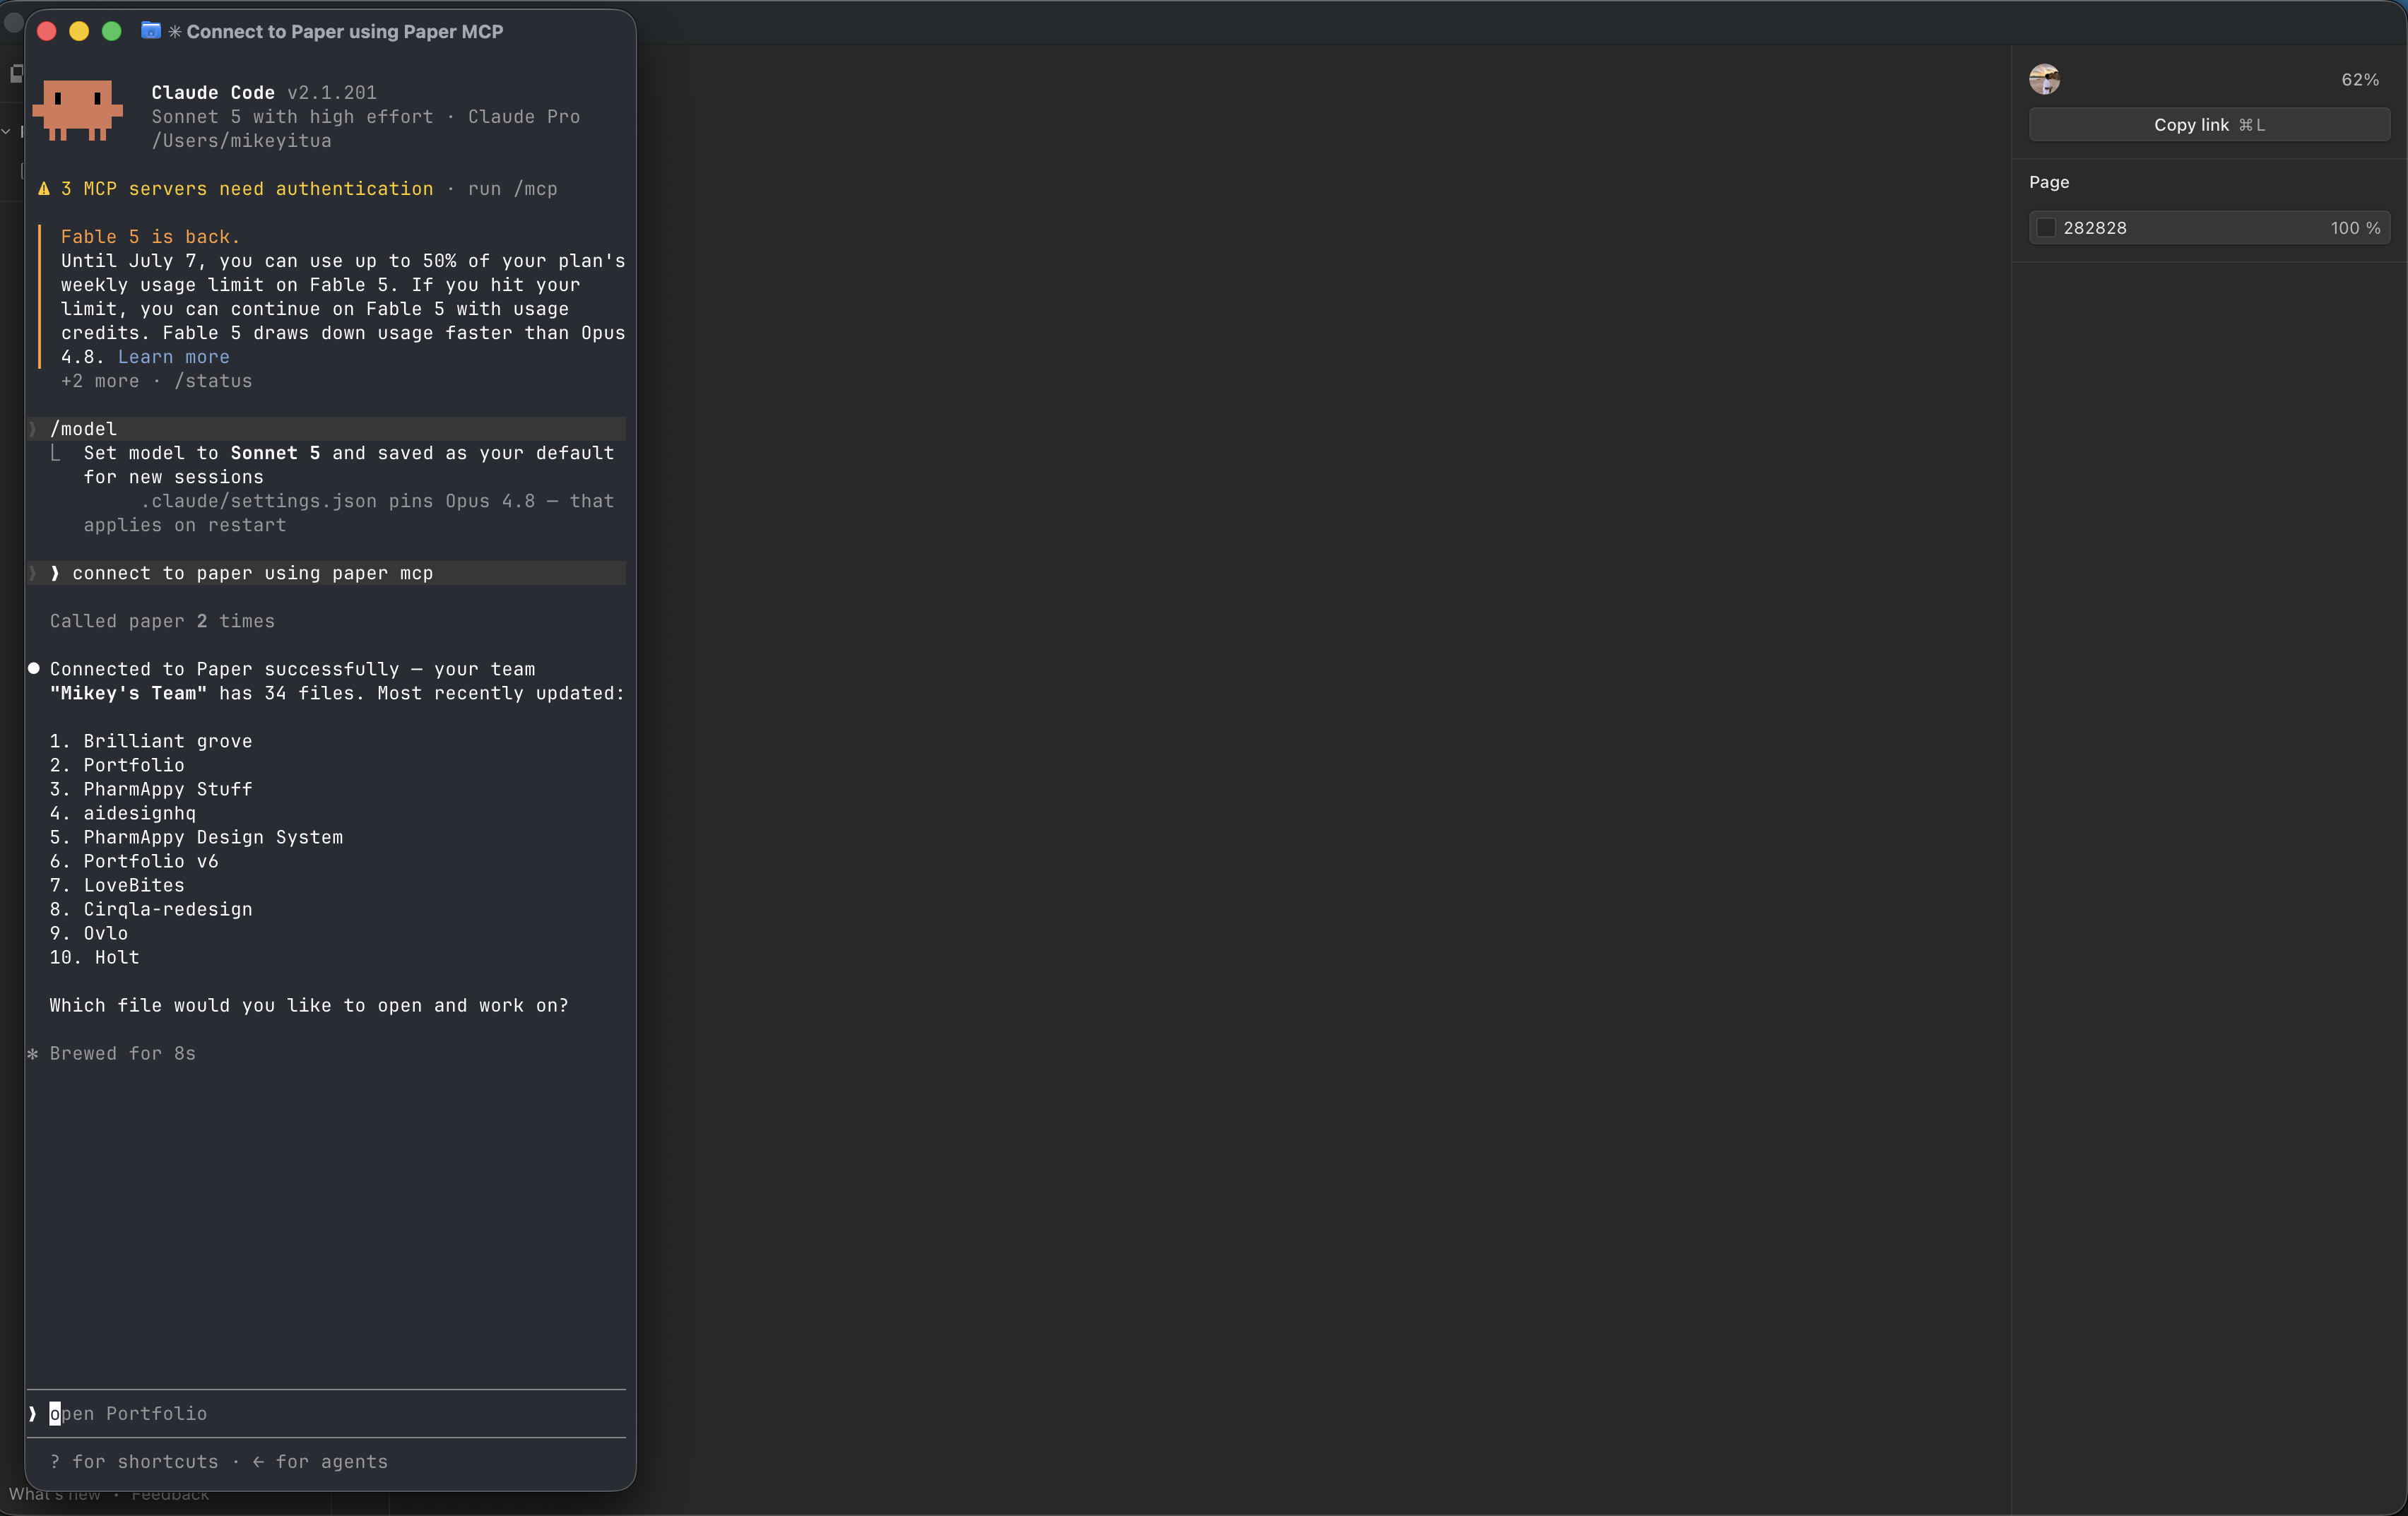Click the white bullet before Connected to Paper
The height and width of the screenshot is (1516, 2408).
tap(34, 668)
